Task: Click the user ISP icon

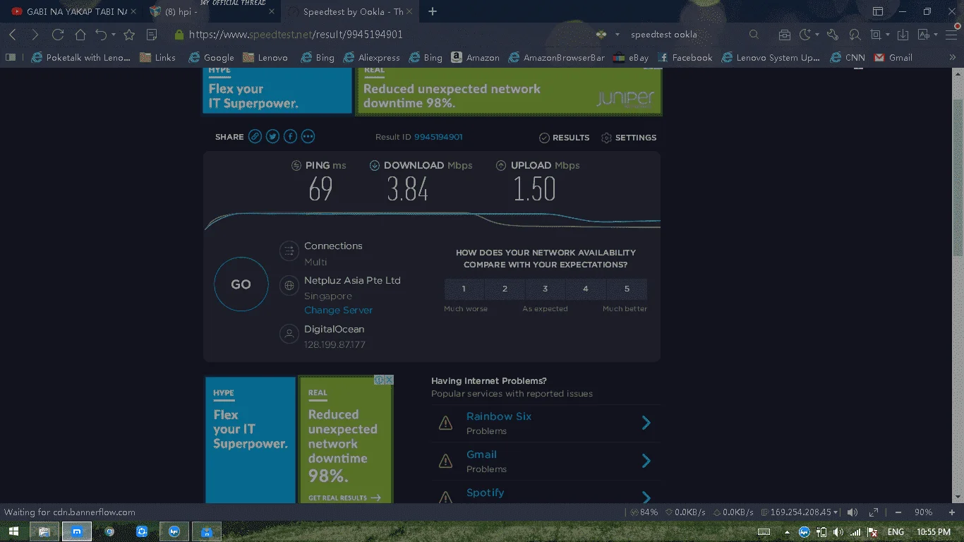Action: click(289, 334)
